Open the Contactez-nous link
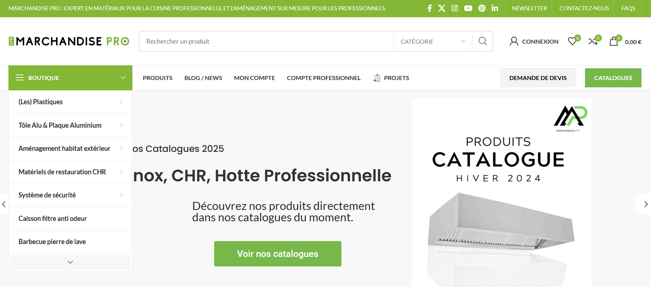Image resolution: width=651 pixels, height=287 pixels. (x=584, y=8)
